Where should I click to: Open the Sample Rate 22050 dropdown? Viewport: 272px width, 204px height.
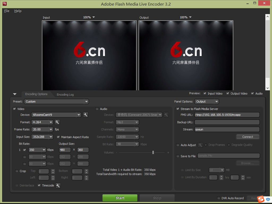(127, 137)
